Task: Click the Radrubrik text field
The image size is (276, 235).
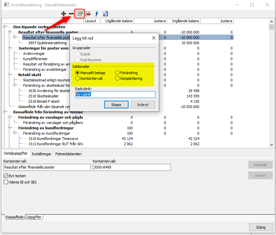Action: point(115,94)
